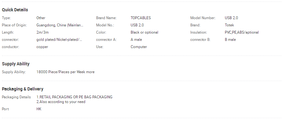Screen dimensions: 282x120
Task: Click the TOPCABLES brand name value
Action: point(141,18)
